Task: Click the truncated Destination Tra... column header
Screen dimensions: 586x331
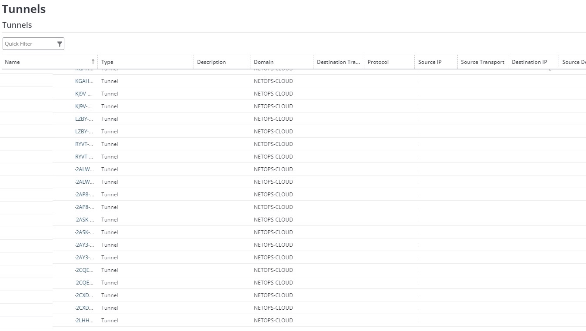Action: click(338, 62)
